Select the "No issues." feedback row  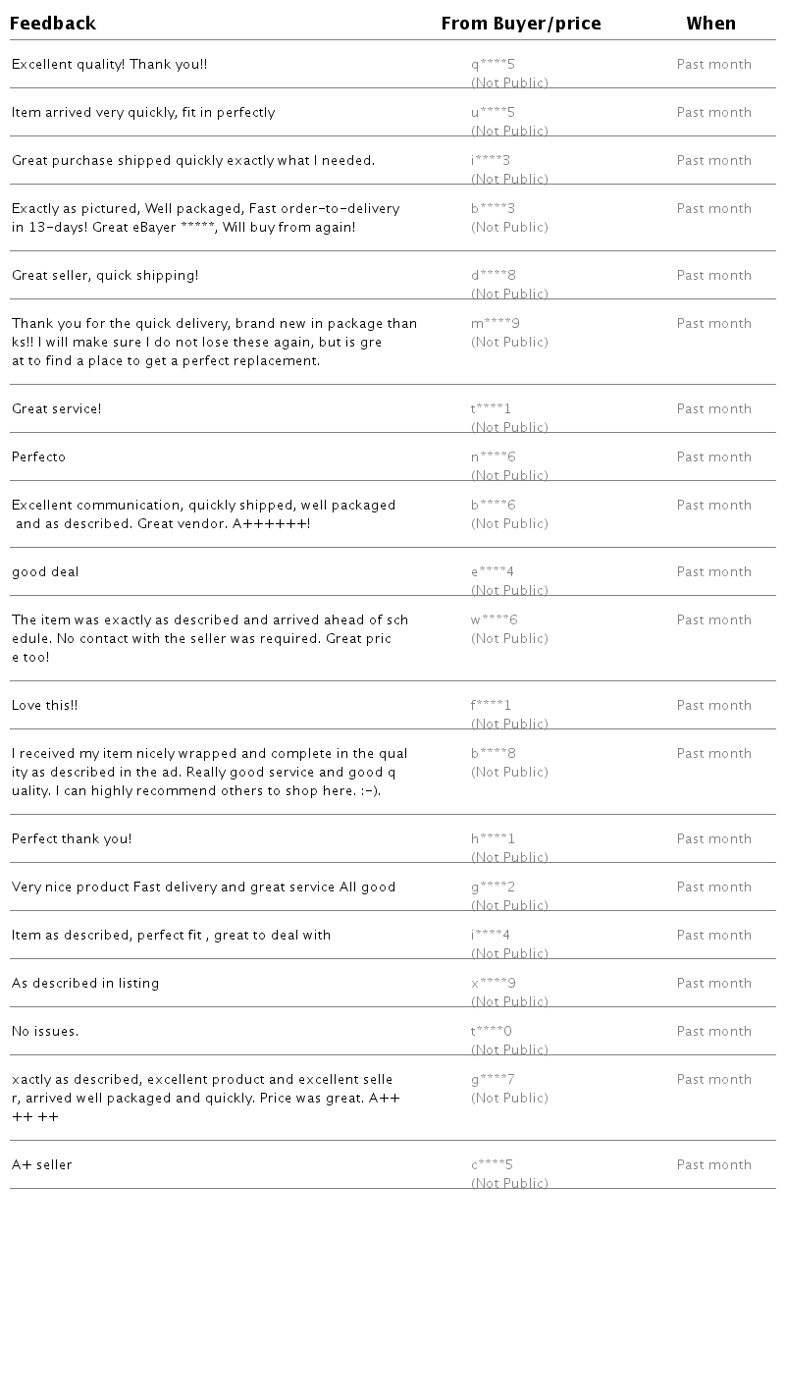point(45,1032)
